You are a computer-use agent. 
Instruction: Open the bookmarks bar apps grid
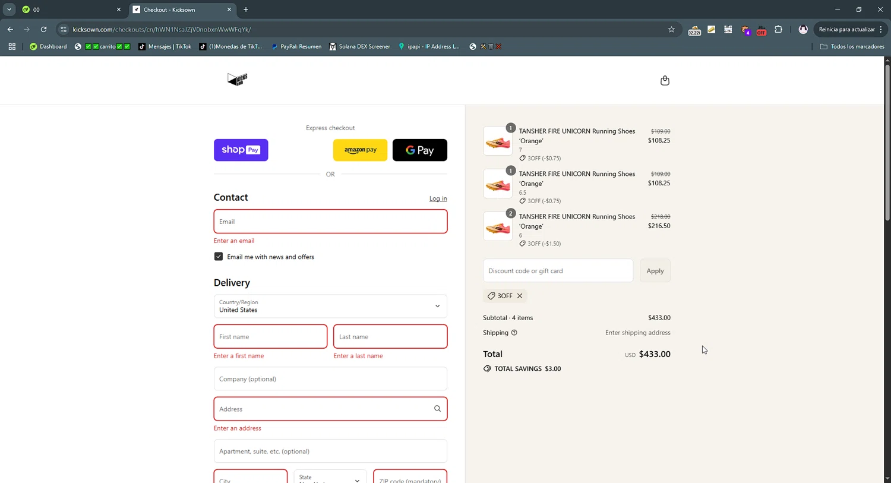tap(12, 46)
